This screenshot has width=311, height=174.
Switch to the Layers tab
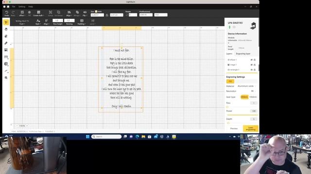[229, 54]
